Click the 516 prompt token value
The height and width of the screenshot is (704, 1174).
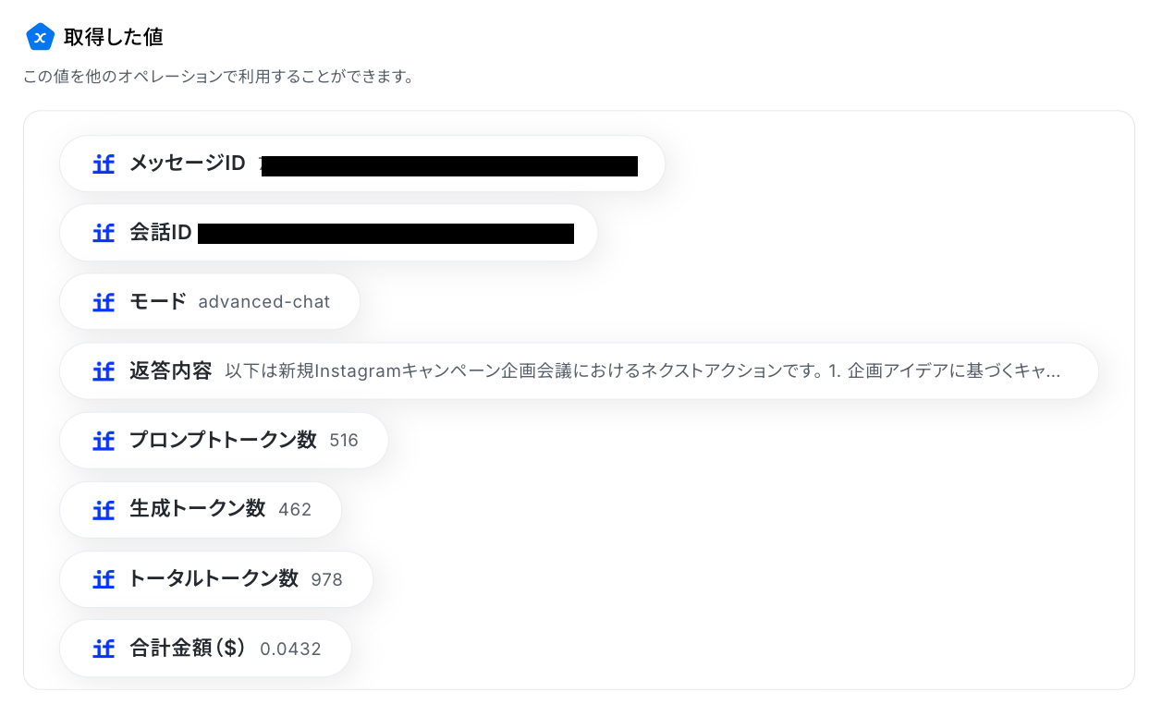(x=344, y=441)
